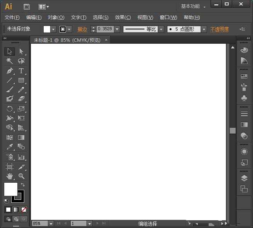253x228 pixels.
Task: Pick the Magic Wand tool
Action: coord(10,61)
